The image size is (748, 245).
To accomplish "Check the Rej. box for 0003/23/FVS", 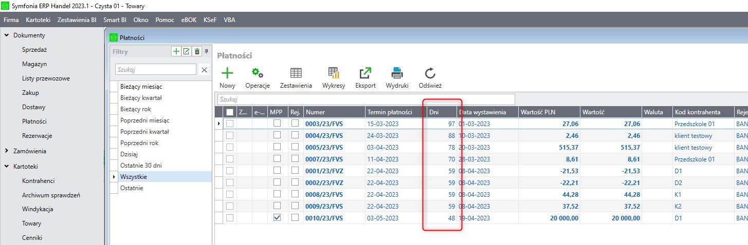I will point(295,124).
